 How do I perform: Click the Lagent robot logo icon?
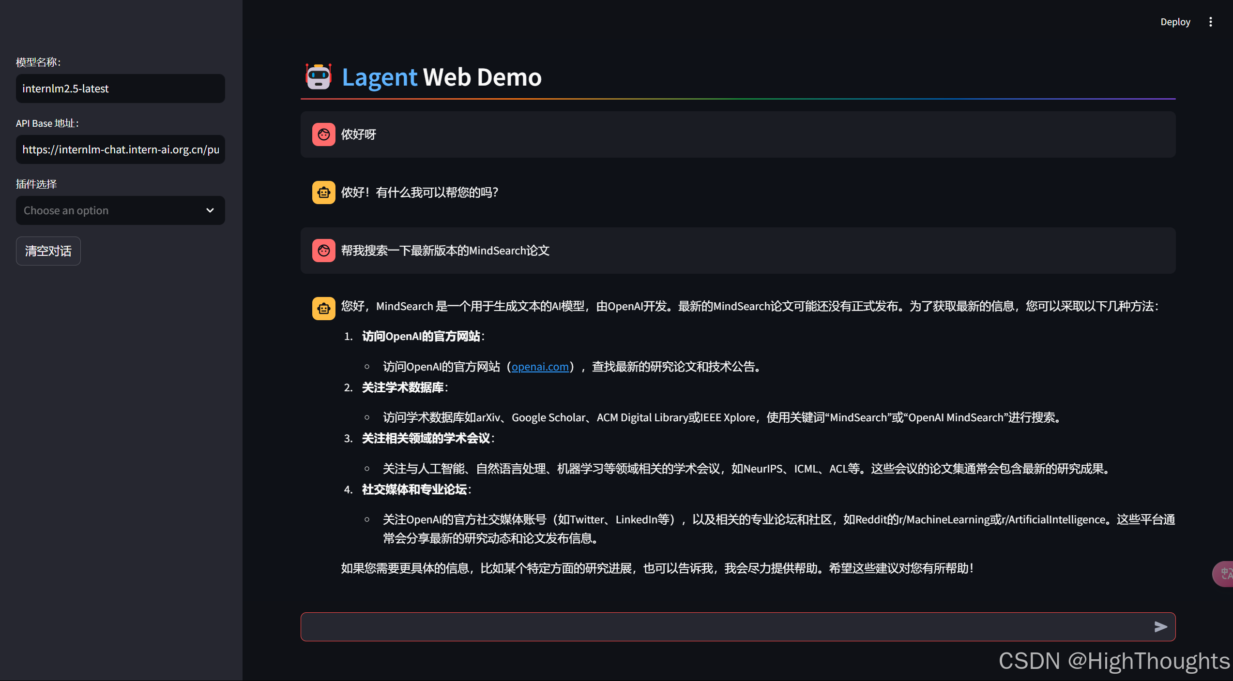318,77
